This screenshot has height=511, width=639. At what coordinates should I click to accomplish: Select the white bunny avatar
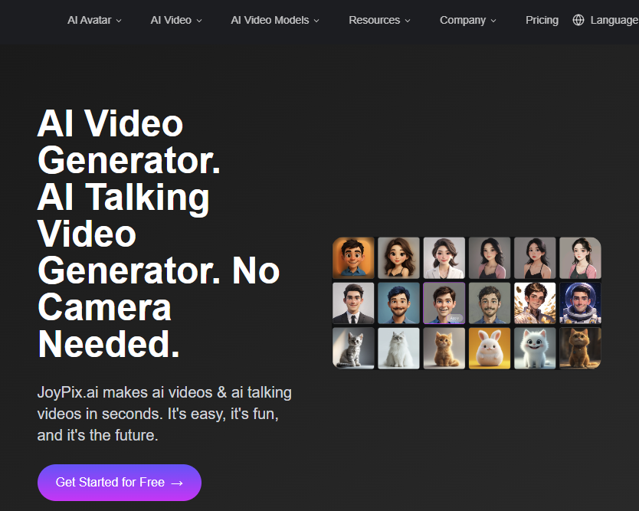pyautogui.click(x=489, y=348)
